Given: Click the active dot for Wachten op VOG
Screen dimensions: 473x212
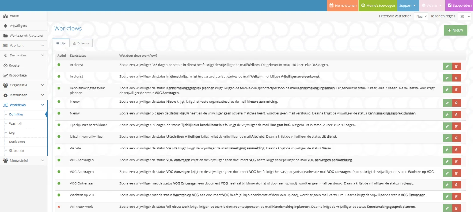Looking at the screenshot, I should point(59,195).
